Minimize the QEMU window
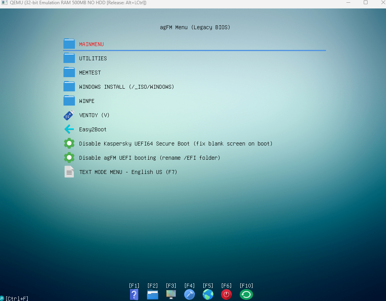386x301 pixels. point(348,3)
